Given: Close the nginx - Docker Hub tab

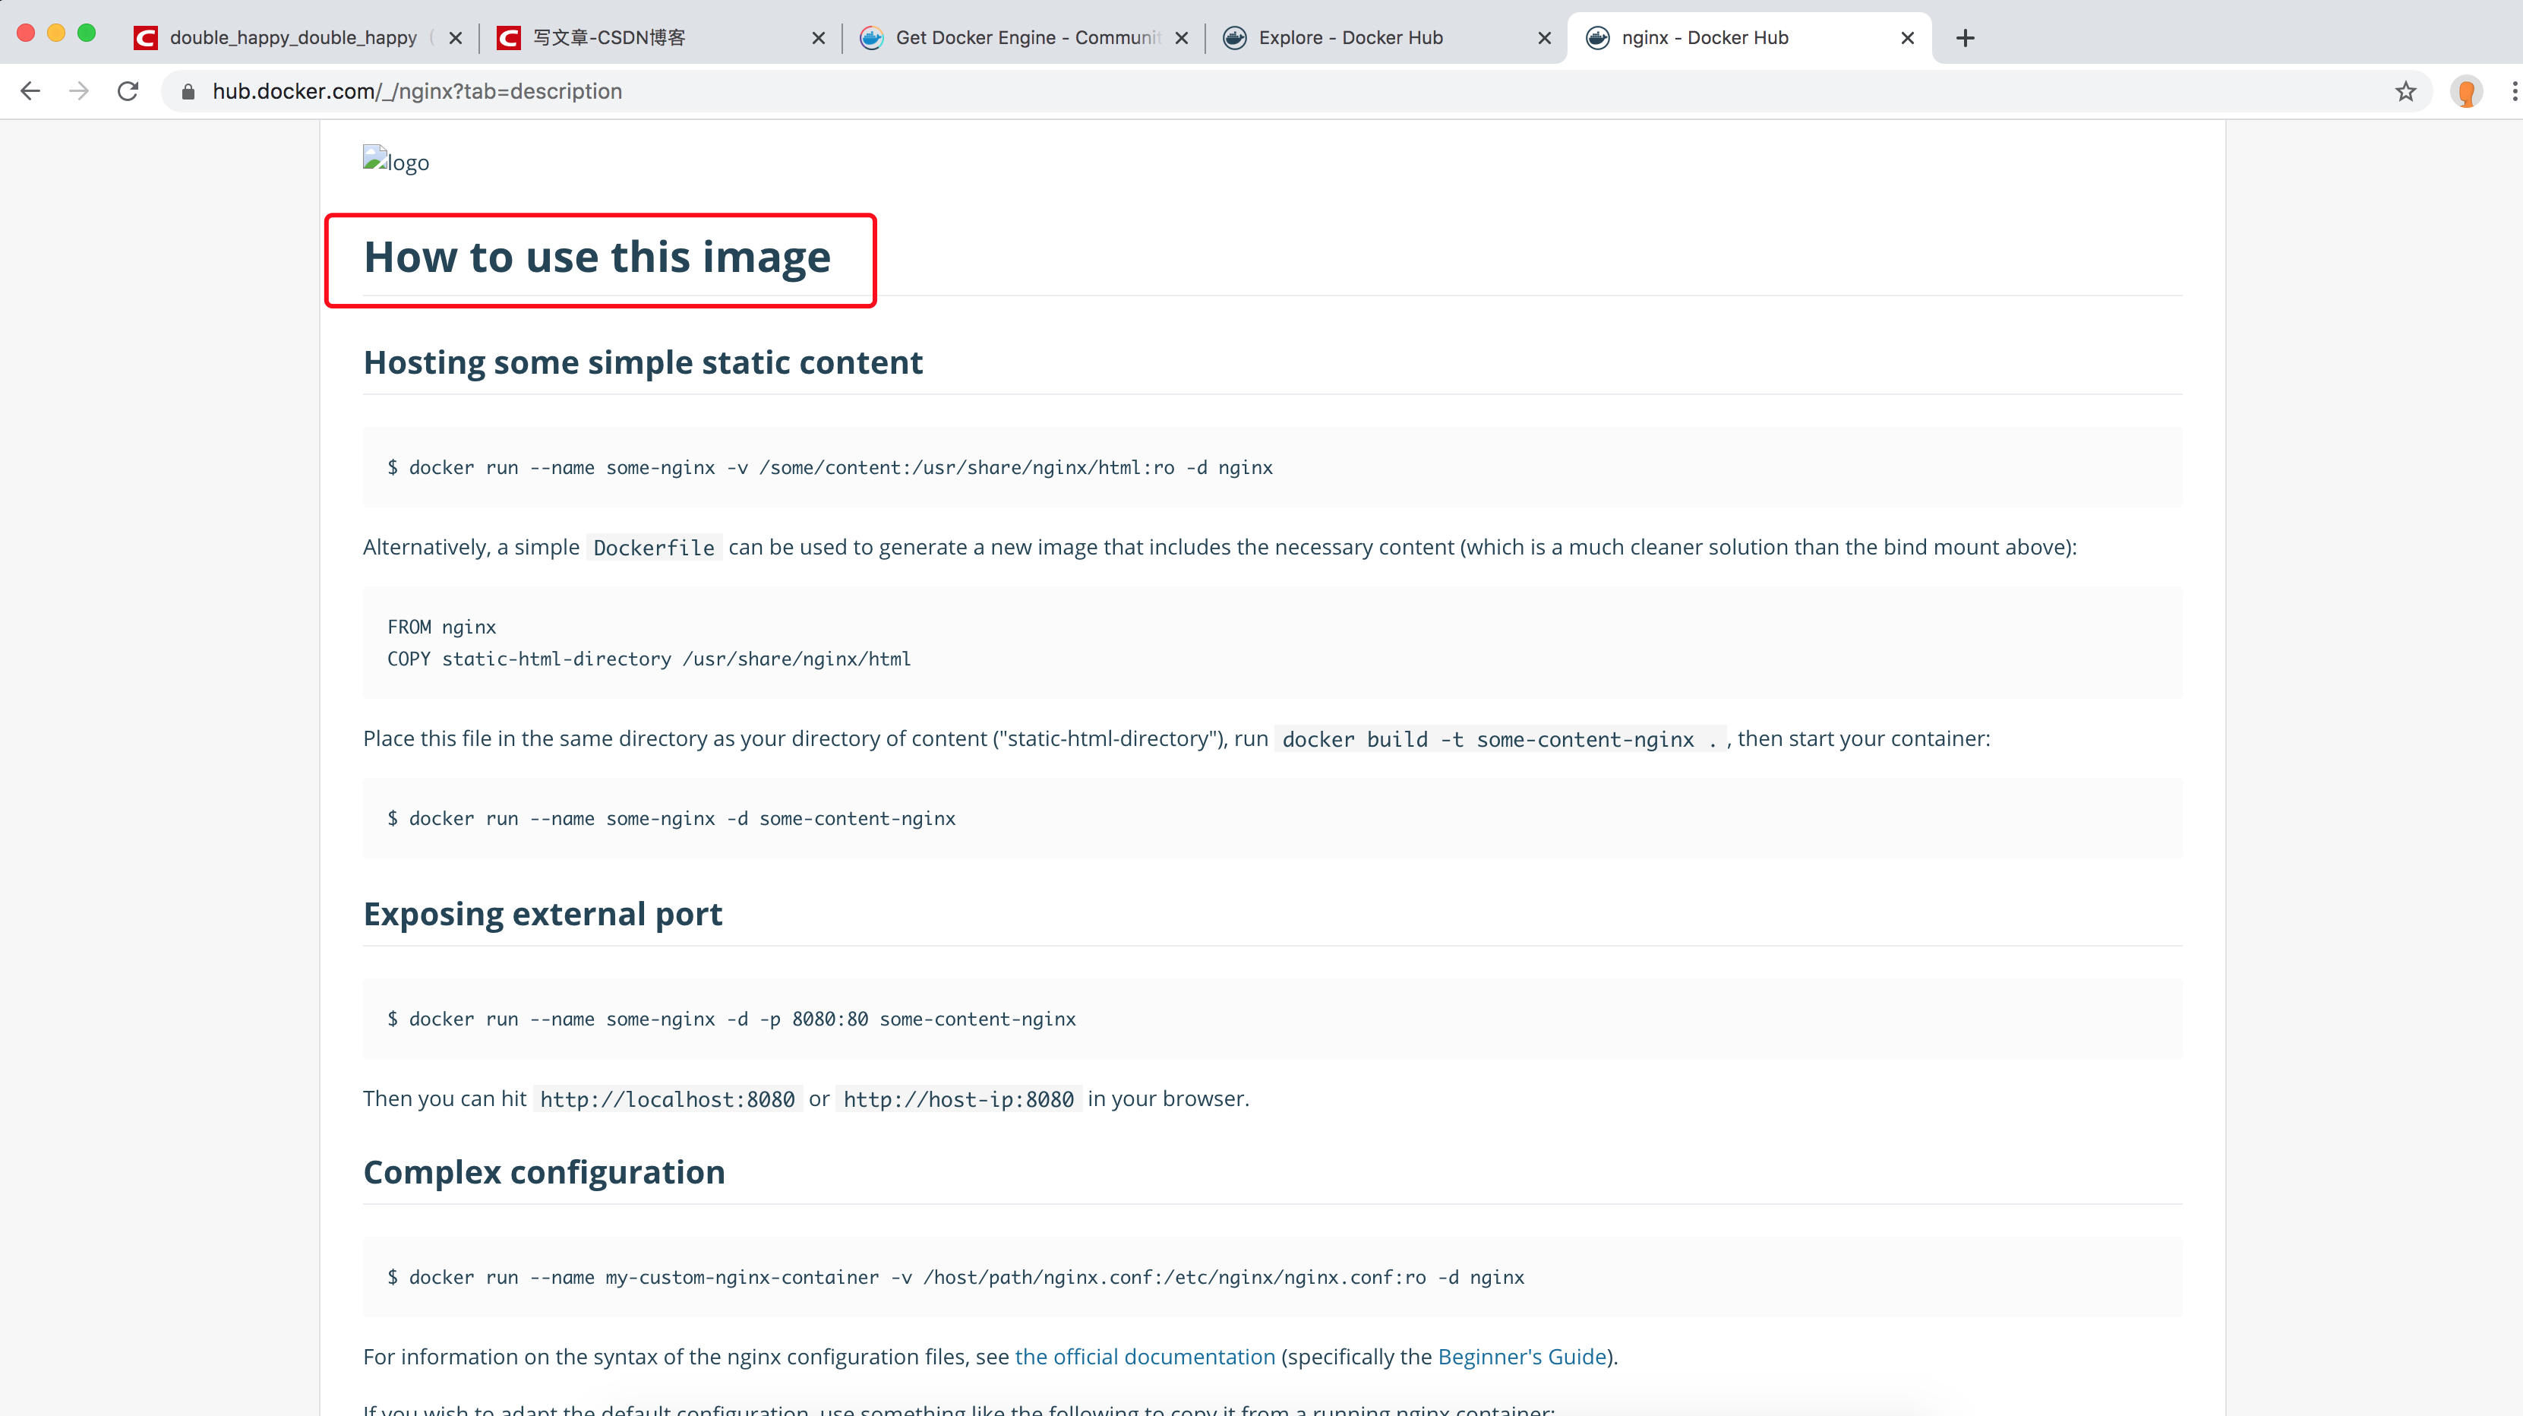Looking at the screenshot, I should point(1907,38).
